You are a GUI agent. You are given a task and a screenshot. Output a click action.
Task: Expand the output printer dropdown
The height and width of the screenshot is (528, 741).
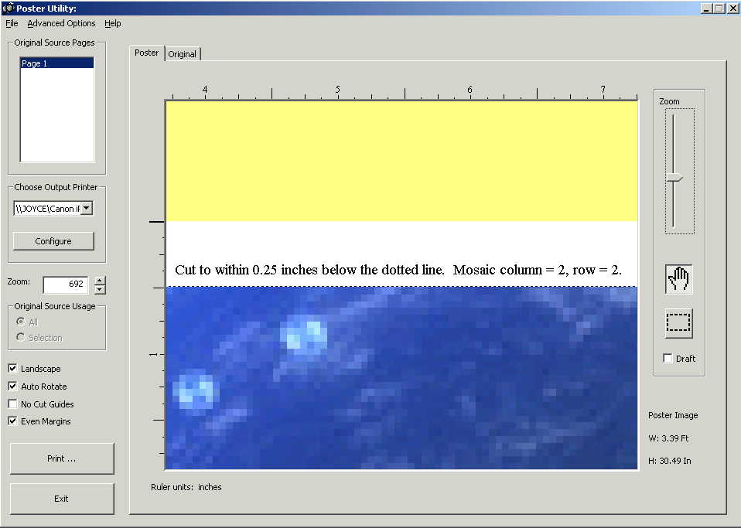pos(87,208)
